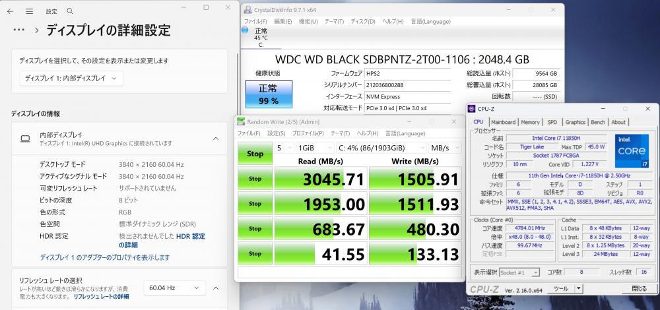This screenshot has height=310, width=660.
Task: Click the ツール button in CPU-Z
Action: click(x=561, y=288)
